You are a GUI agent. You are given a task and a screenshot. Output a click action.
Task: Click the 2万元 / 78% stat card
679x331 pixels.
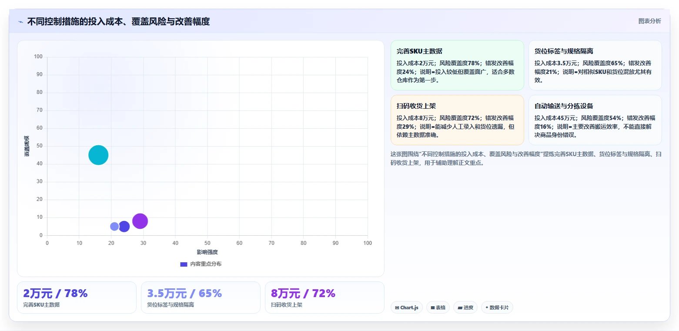[77, 298]
